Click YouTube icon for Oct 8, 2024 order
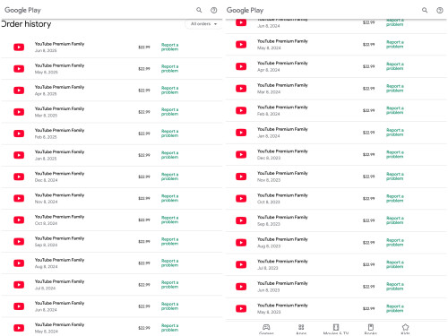The image size is (448, 336). (19, 220)
